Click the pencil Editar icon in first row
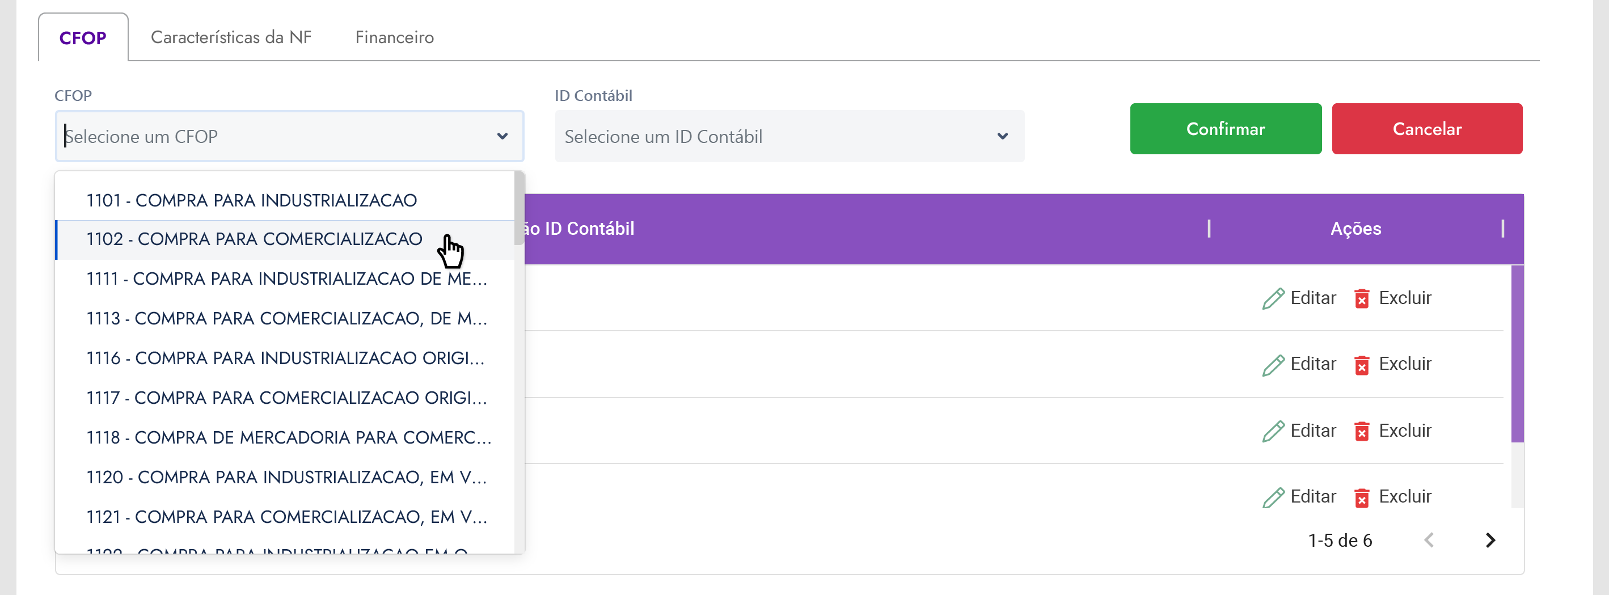 pos(1273,298)
